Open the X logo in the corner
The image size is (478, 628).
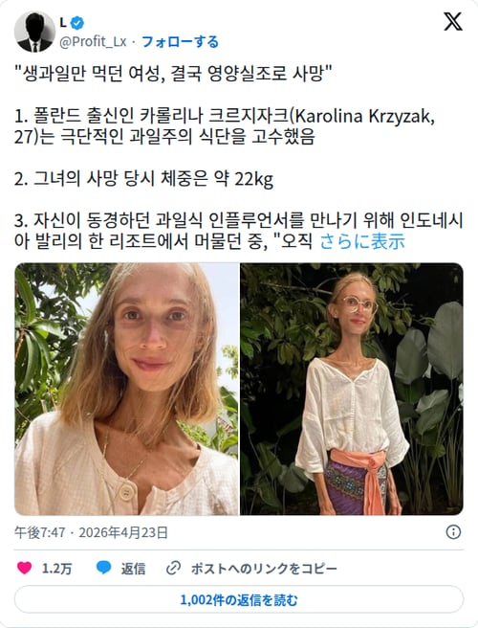point(453,21)
